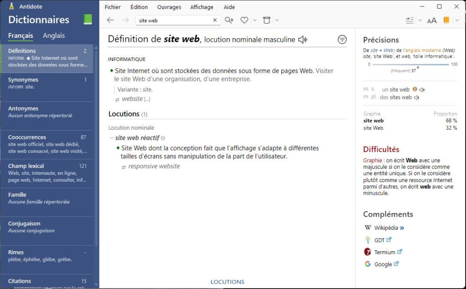Click the 'site' link in etymology
Viewport: 466px width, 289px height.
[374, 50]
